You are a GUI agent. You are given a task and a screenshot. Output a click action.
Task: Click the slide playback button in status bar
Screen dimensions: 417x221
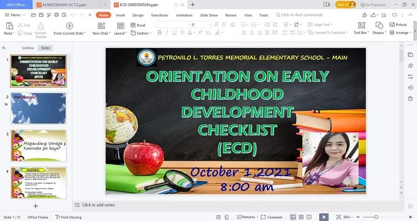(x=324, y=217)
